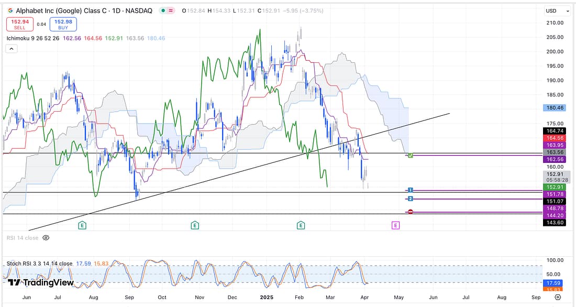576x307 pixels.
Task: Select the blue number 1 order marker
Action: (x=411, y=190)
